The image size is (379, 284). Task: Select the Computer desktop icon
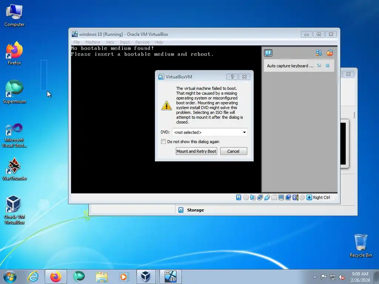14,15
